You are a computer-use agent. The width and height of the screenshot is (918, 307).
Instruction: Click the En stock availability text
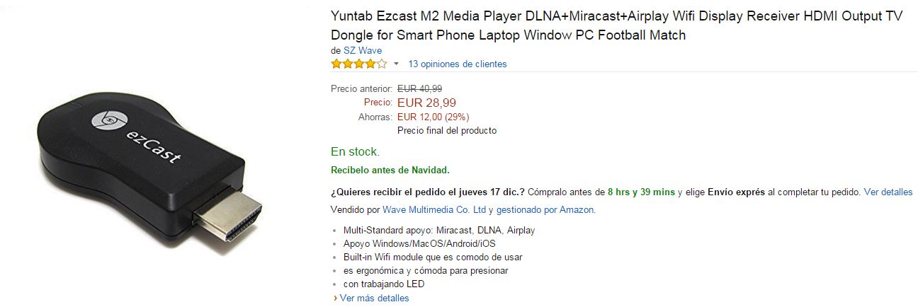pos(355,151)
